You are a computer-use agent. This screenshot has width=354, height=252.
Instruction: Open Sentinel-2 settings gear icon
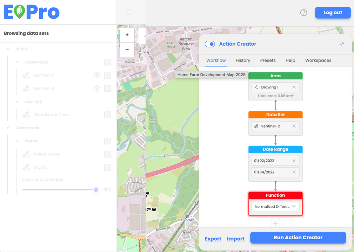pyautogui.click(x=97, y=89)
